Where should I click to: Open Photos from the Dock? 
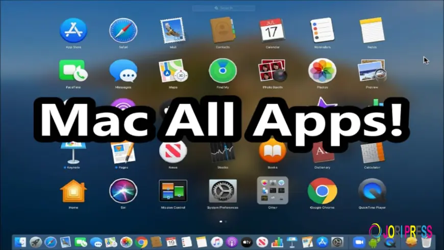(126, 242)
